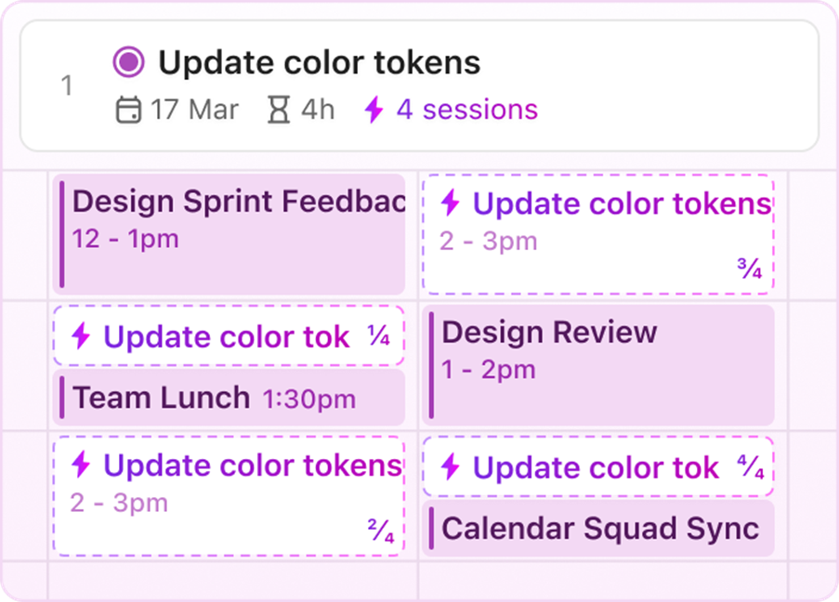The height and width of the screenshot is (602, 839).
Task: Click the Update color tokens task title
Action: point(319,63)
